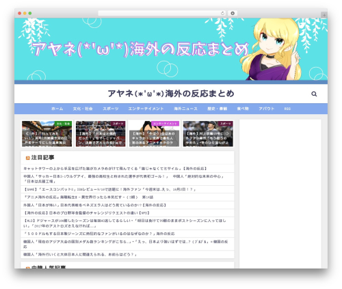Click the 注目記事 section heading
342x289 pixels.
(42, 158)
